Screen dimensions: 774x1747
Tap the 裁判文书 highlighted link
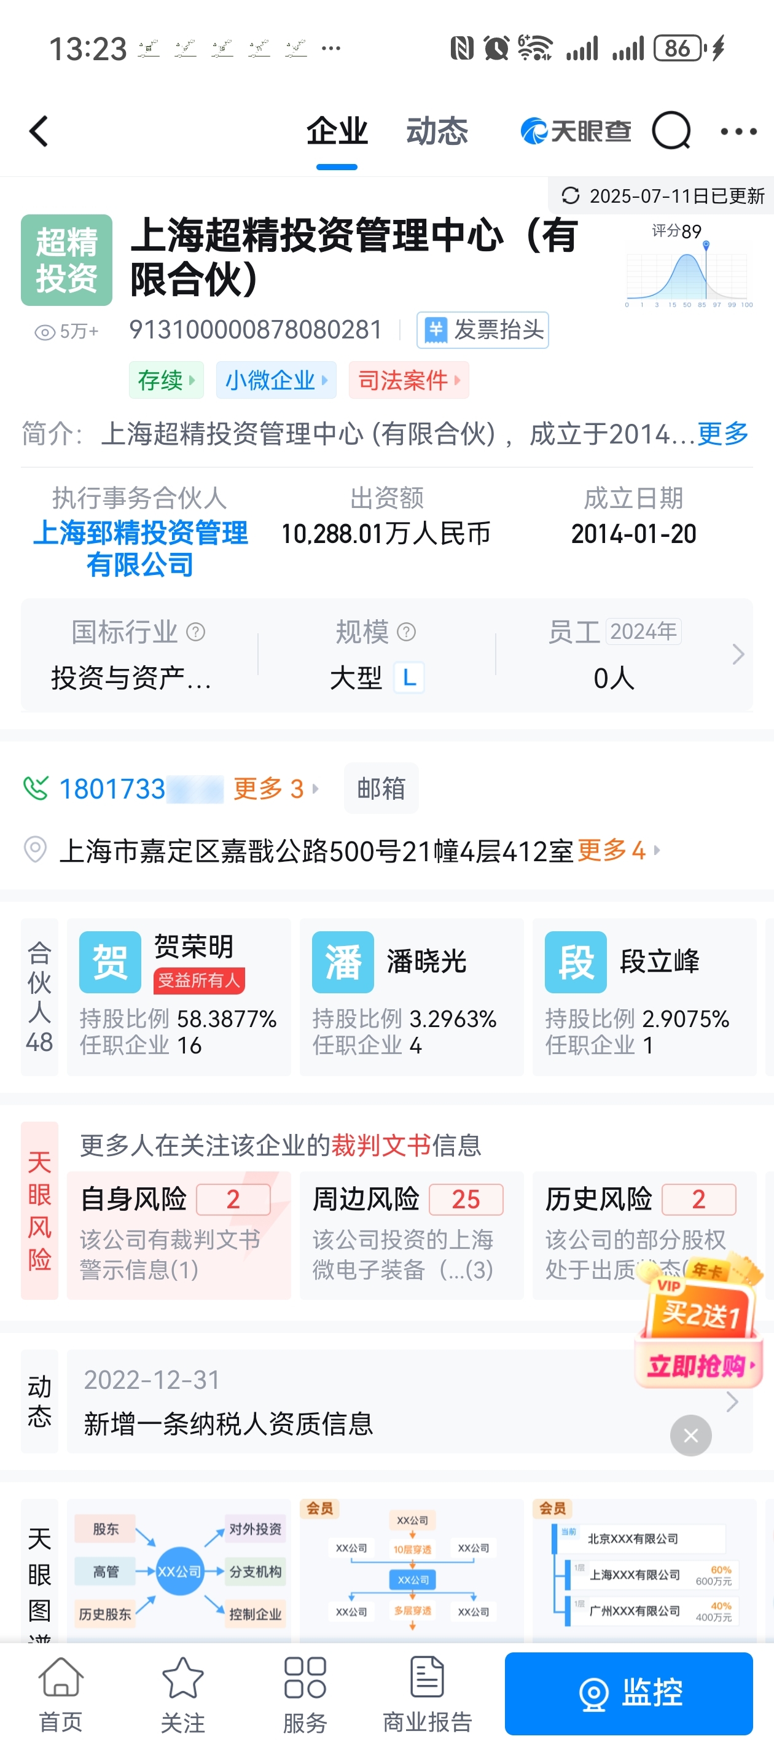click(381, 1145)
